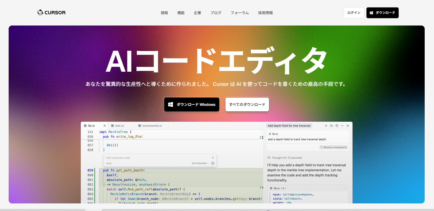Open the Edit Selection dropdown
This screenshot has width=434, height=211.
(200, 163)
